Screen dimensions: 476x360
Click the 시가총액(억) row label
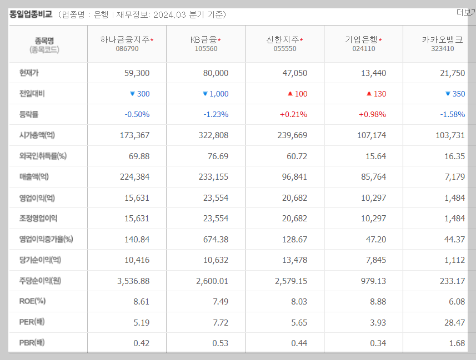point(37,135)
